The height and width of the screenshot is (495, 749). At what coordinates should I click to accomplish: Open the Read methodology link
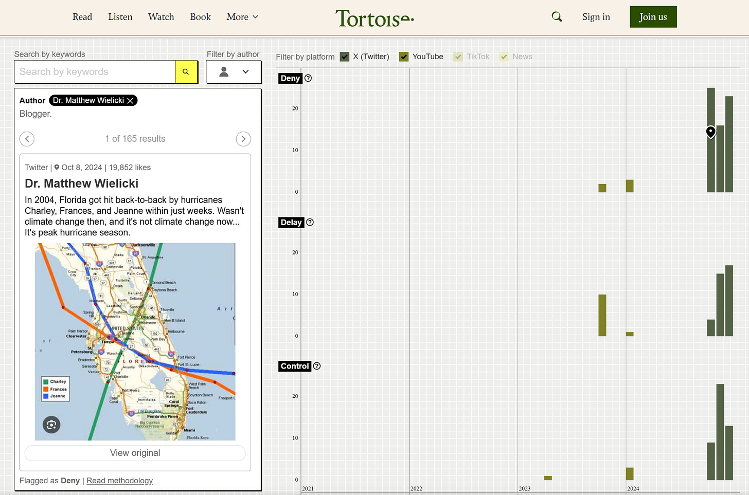[120, 481]
